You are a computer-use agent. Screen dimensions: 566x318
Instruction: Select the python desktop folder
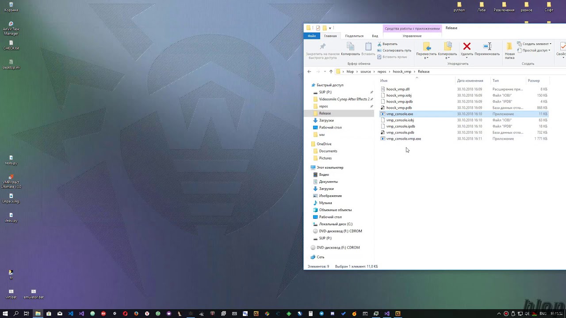[459, 7]
